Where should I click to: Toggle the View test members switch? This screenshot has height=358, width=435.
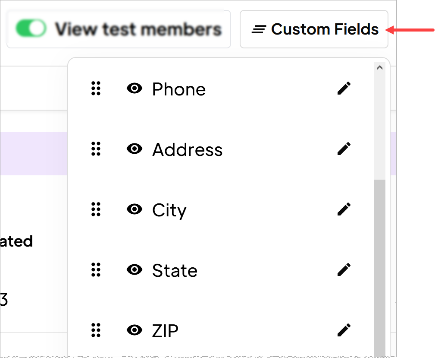(31, 28)
